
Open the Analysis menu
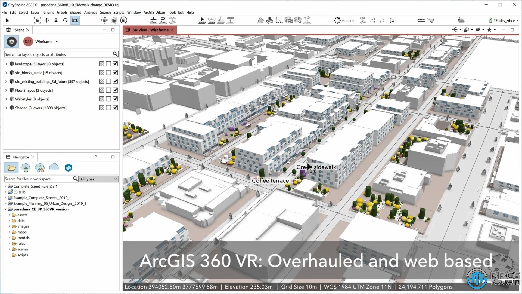click(91, 12)
